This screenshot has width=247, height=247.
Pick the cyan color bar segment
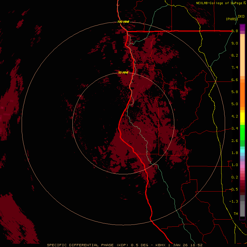coord(242,151)
